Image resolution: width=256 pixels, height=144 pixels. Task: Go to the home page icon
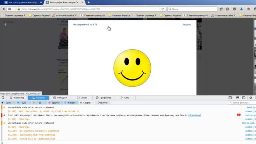pos(248,9)
